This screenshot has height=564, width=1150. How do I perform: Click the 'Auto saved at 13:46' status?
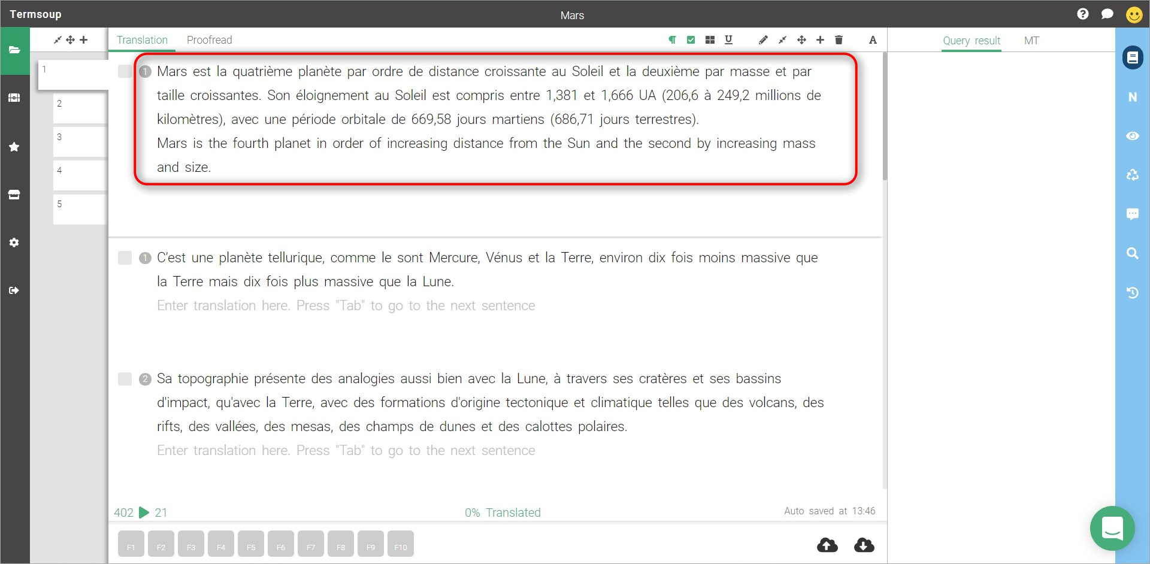[830, 511]
